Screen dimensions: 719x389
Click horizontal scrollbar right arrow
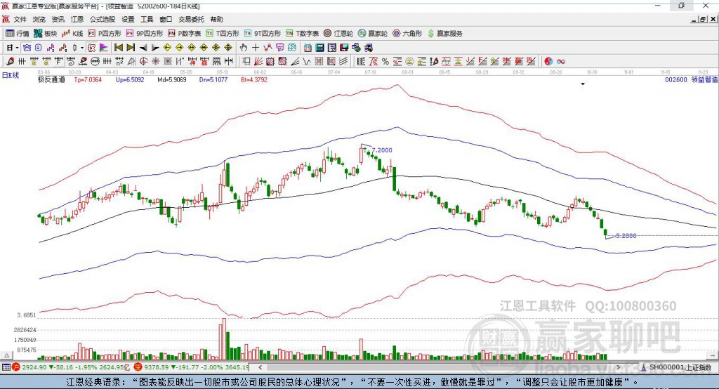click(x=618, y=367)
